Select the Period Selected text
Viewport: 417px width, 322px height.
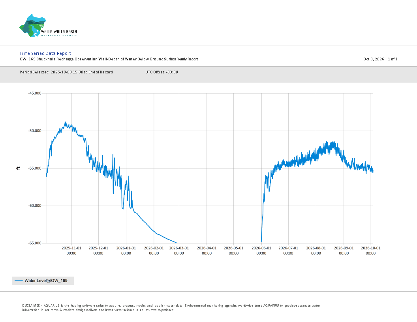click(x=66, y=72)
